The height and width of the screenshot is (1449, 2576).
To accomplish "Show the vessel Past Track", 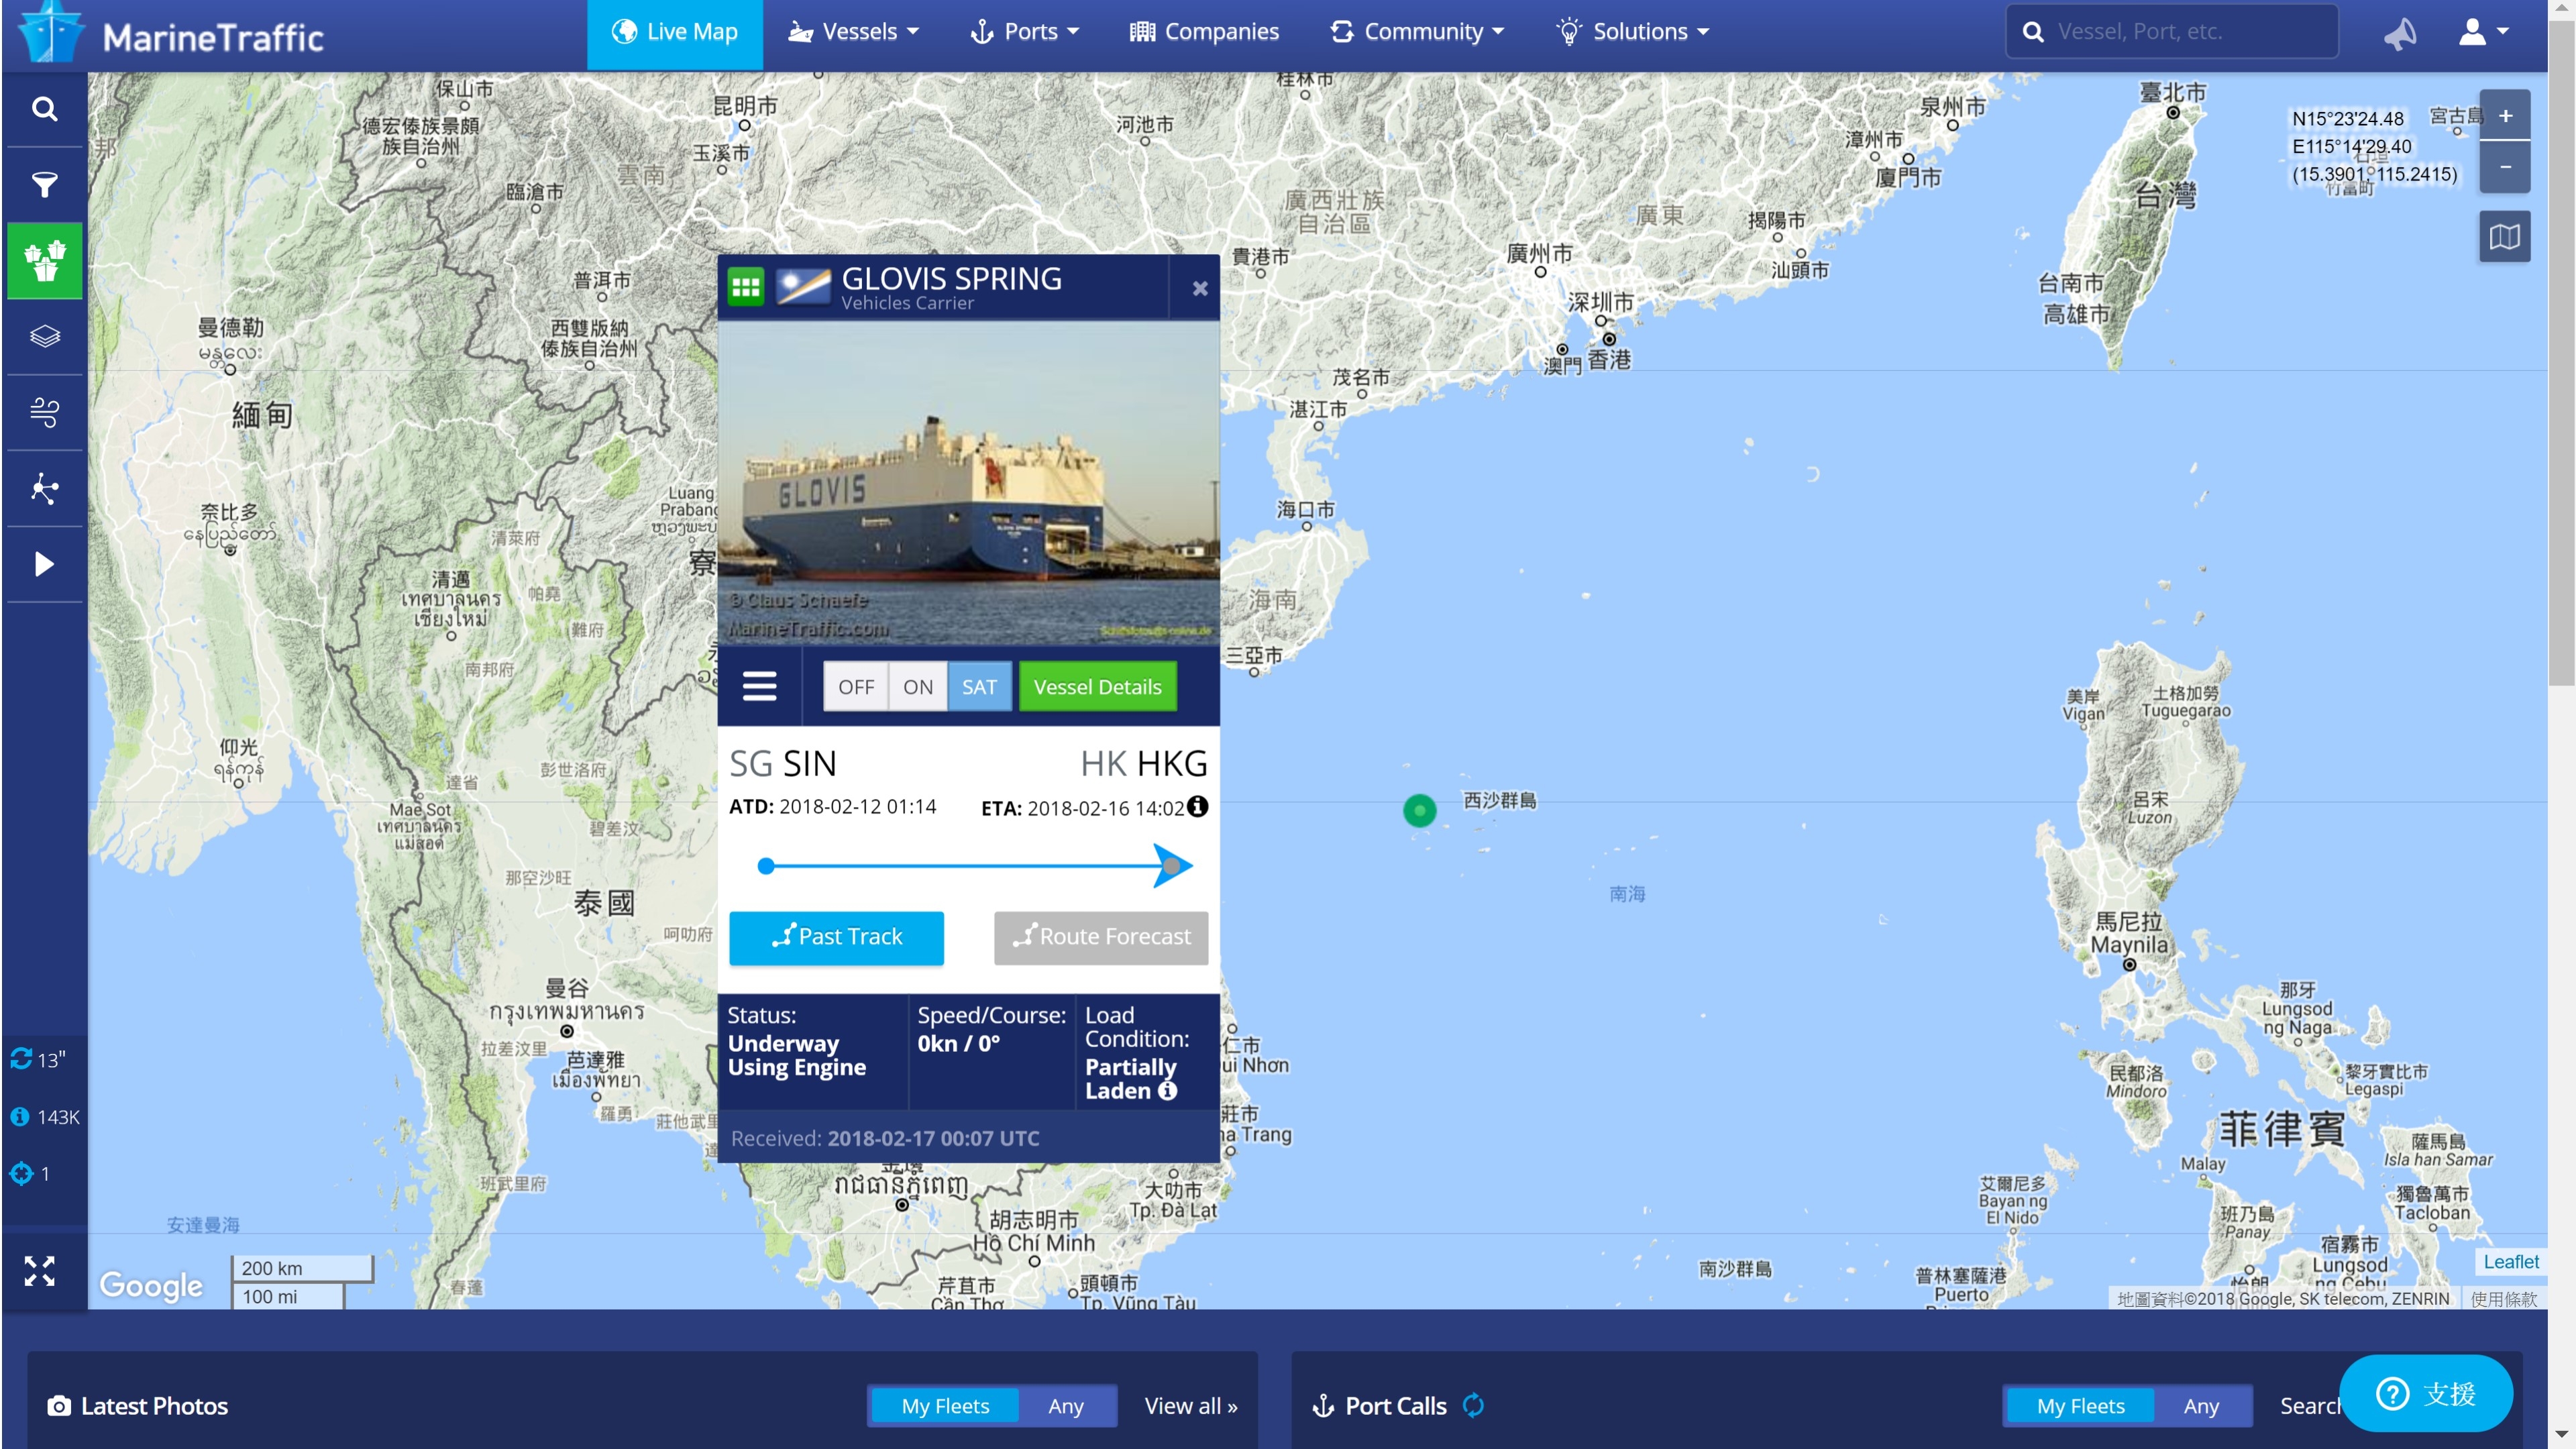I will point(836,937).
